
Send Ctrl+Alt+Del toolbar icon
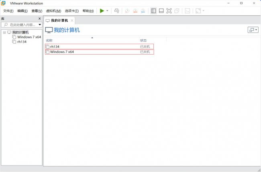116,11
